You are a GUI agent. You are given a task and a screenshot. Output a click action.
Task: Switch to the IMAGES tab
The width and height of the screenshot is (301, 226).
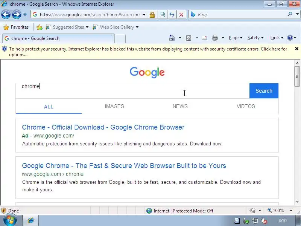pyautogui.click(x=114, y=106)
